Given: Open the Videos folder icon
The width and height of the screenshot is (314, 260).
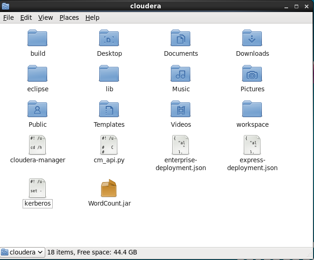Looking at the screenshot, I should pos(181,109).
